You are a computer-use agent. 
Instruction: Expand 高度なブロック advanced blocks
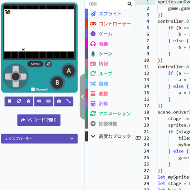coord(110,136)
